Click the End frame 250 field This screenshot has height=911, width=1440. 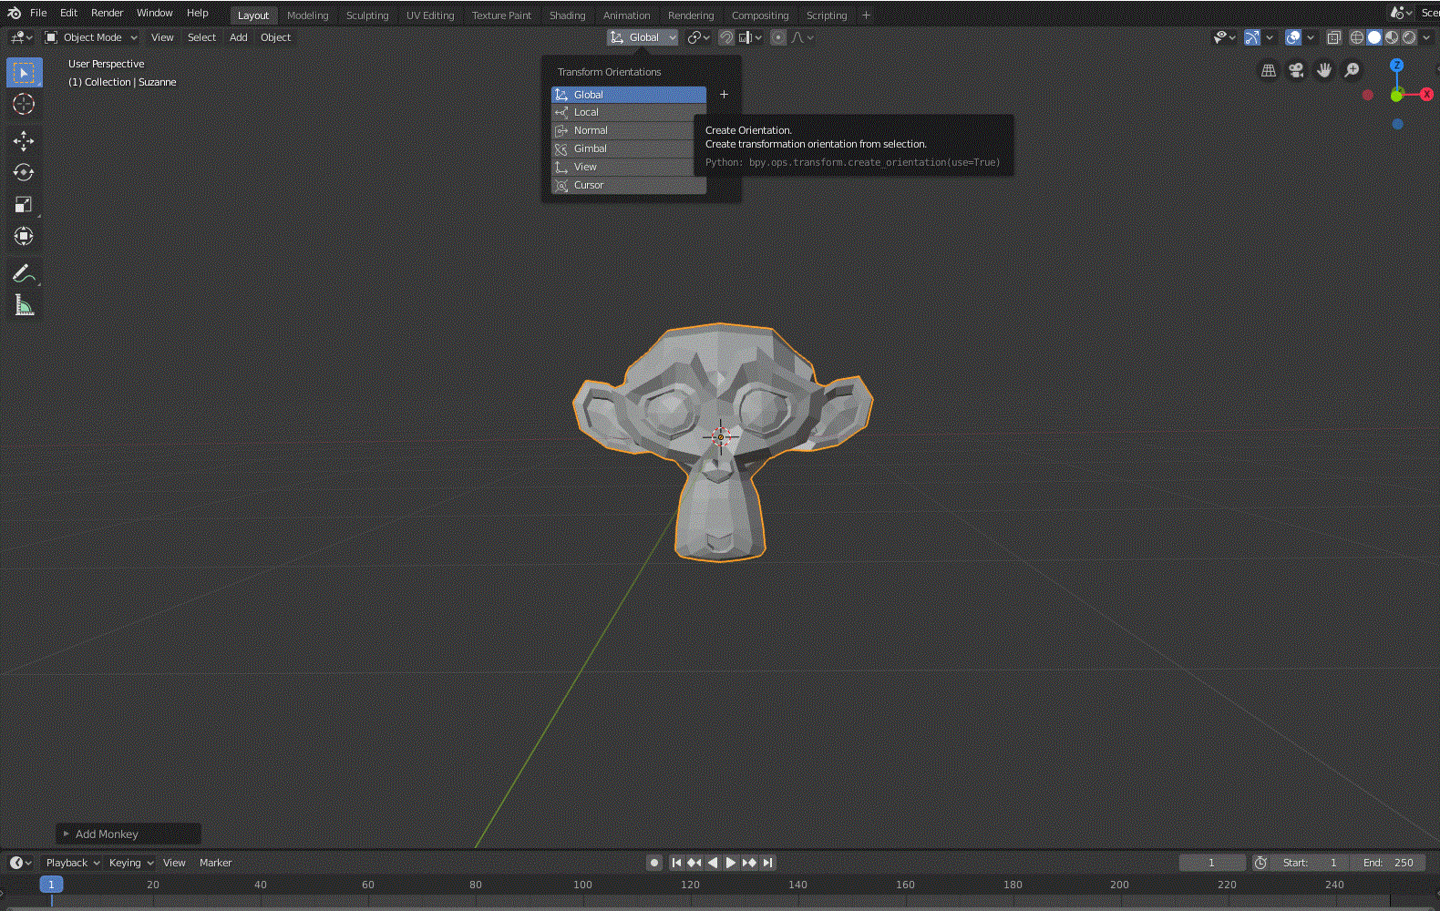[1390, 863]
